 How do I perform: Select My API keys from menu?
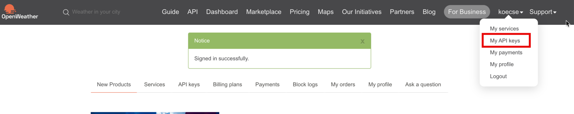pyautogui.click(x=505, y=41)
